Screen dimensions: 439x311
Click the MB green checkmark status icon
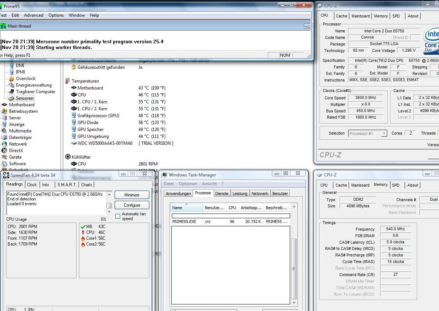(83, 227)
